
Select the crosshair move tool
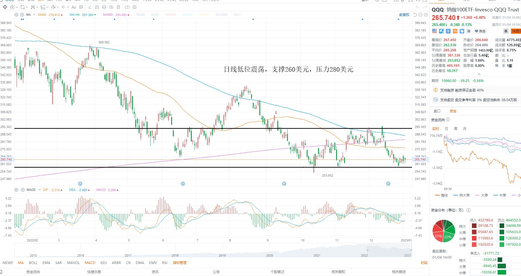pos(5,7)
